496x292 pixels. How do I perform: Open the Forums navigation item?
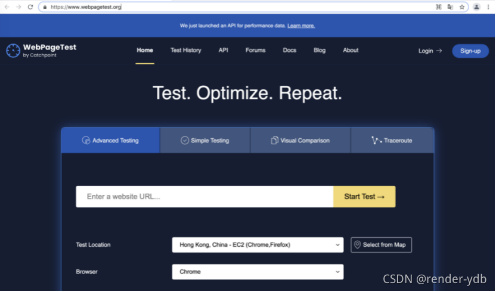(256, 50)
